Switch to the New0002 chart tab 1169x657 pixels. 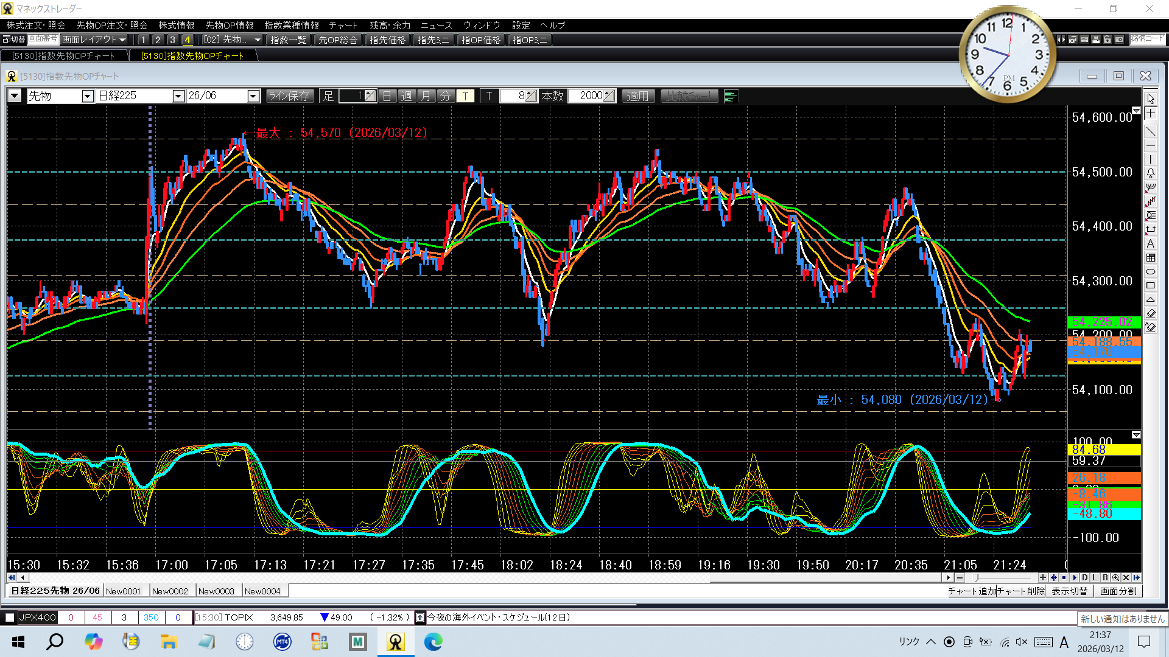pos(170,591)
